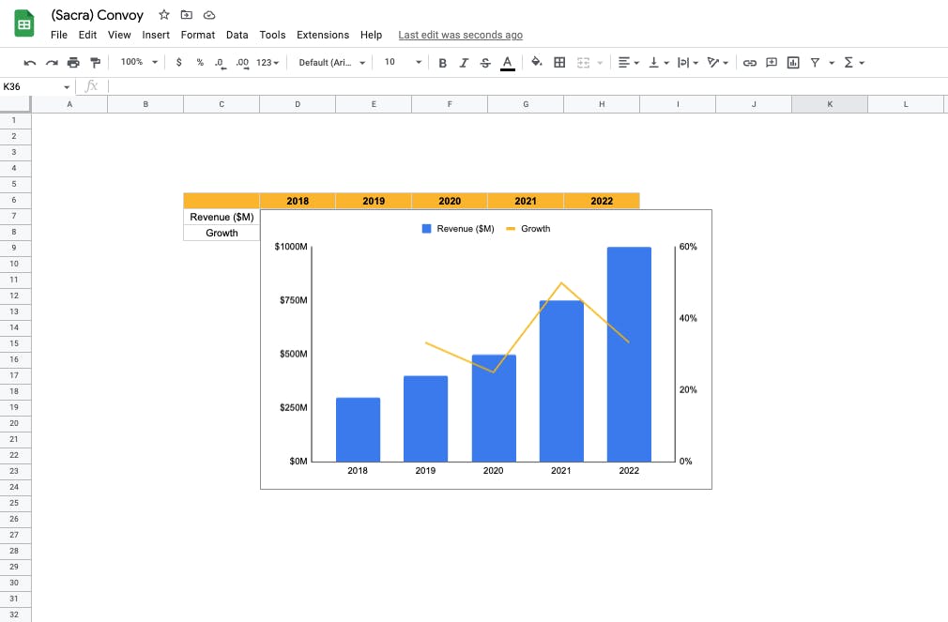Increase decimal places
The height and width of the screenshot is (622, 948).
(242, 62)
